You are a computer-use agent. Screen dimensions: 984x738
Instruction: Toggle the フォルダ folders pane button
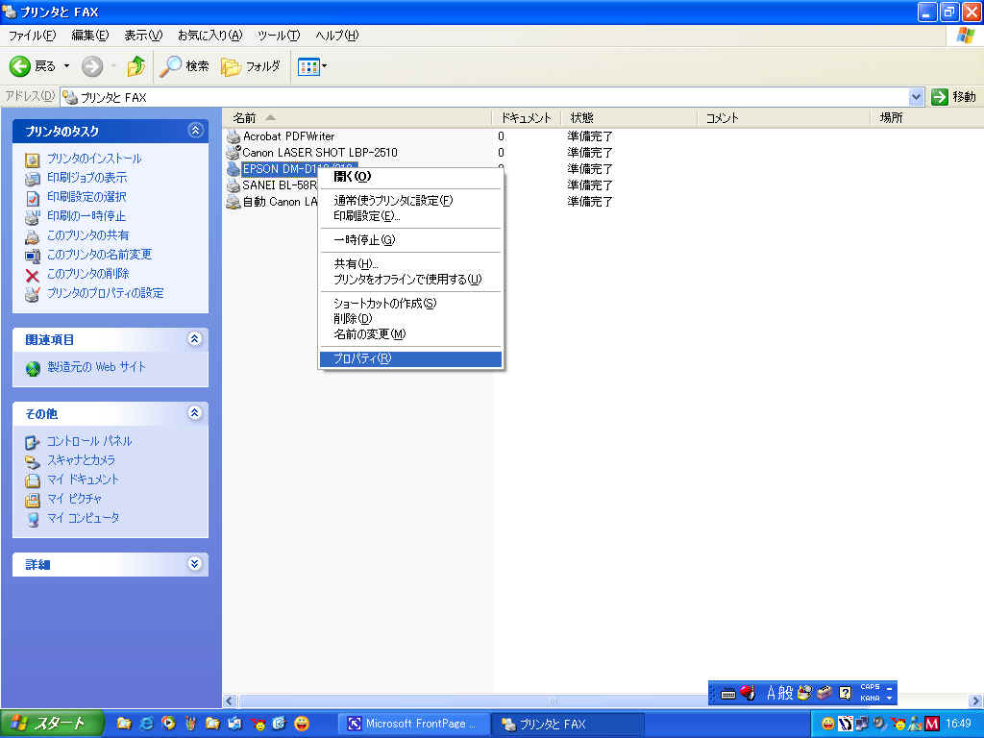(x=251, y=66)
